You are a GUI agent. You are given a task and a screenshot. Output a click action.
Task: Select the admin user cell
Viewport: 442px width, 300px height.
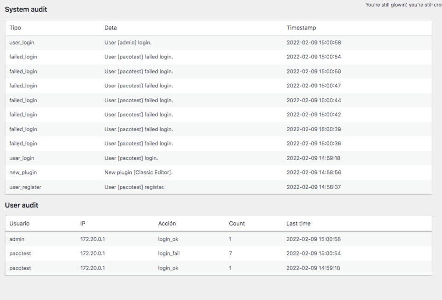point(17,239)
